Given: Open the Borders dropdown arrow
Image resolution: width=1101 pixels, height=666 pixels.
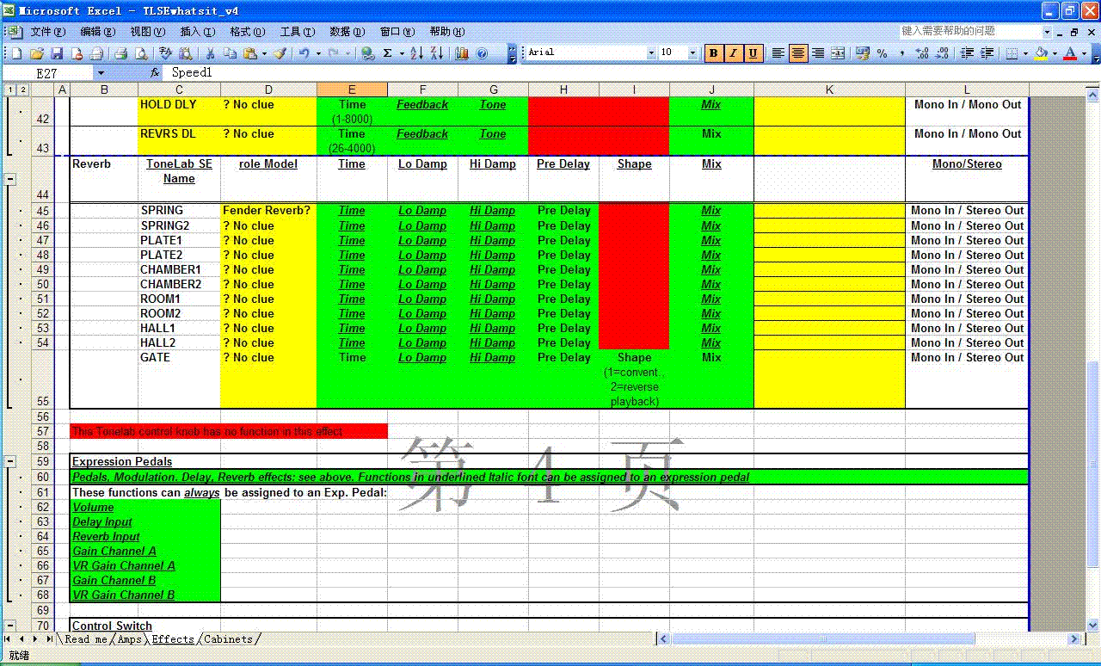Looking at the screenshot, I should [1024, 53].
